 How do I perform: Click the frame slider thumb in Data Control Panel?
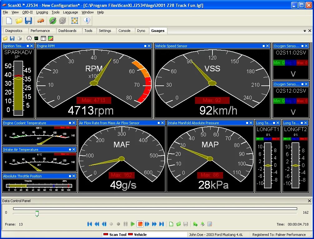(37, 214)
